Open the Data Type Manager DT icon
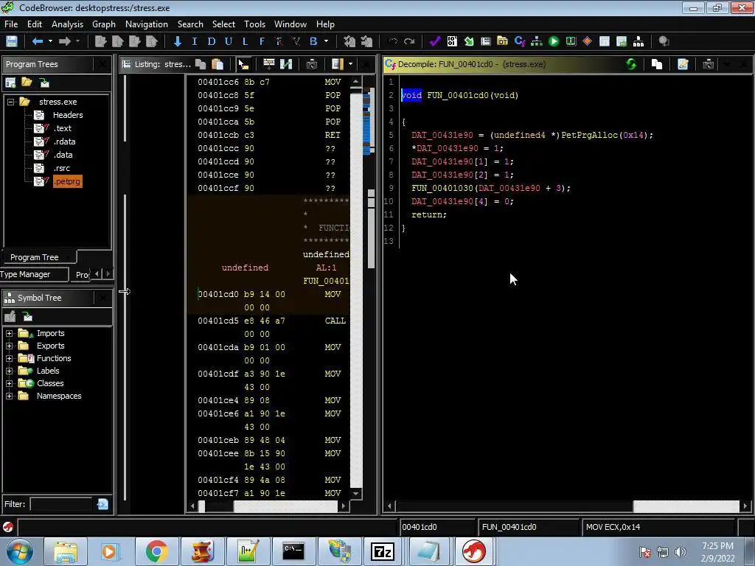 (502, 41)
